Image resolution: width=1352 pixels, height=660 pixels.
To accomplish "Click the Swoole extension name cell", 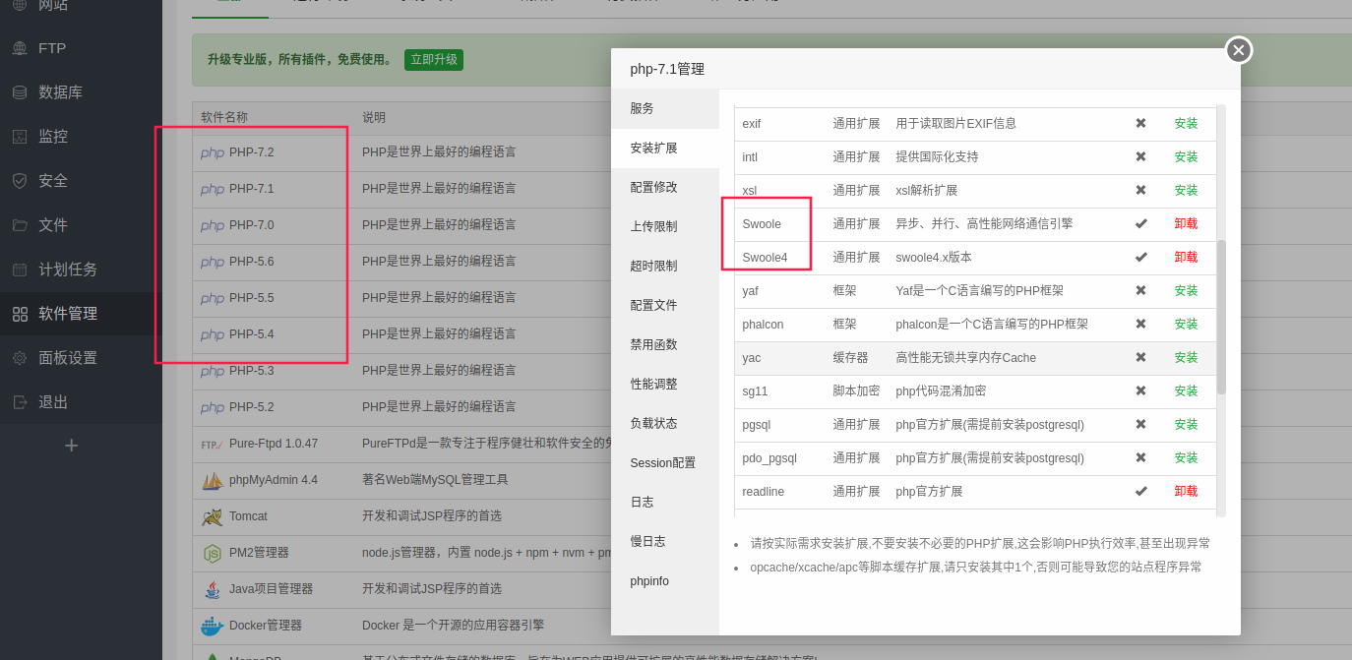I will [x=762, y=224].
